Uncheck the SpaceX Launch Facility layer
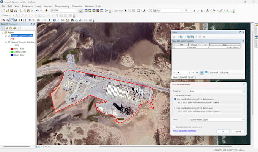258x152 pixels. (9, 36)
